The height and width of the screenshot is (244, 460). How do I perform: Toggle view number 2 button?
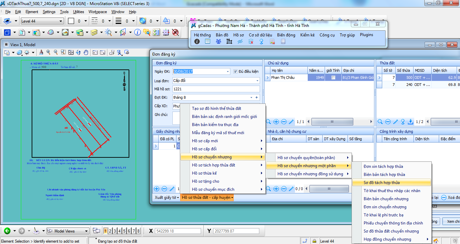click(110, 231)
